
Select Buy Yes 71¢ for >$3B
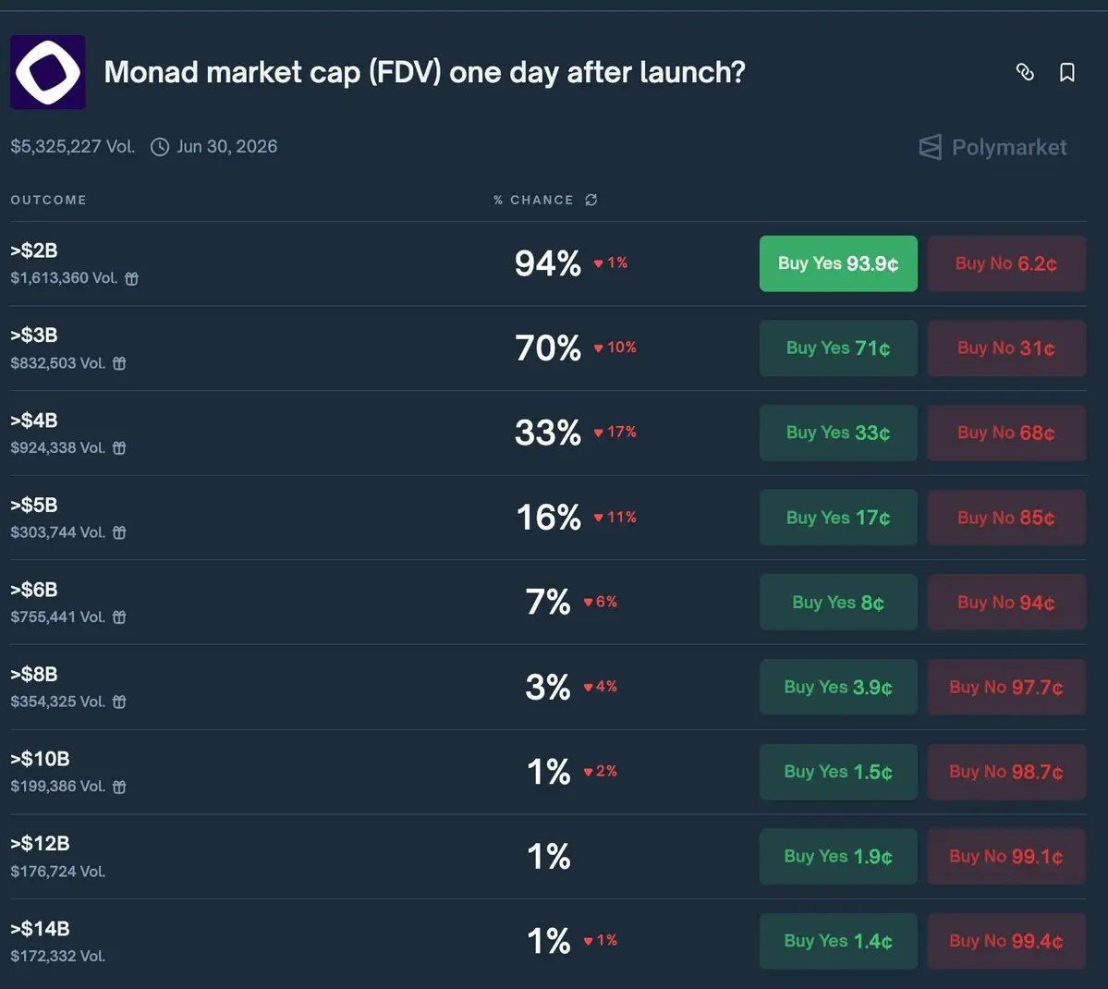click(x=838, y=348)
